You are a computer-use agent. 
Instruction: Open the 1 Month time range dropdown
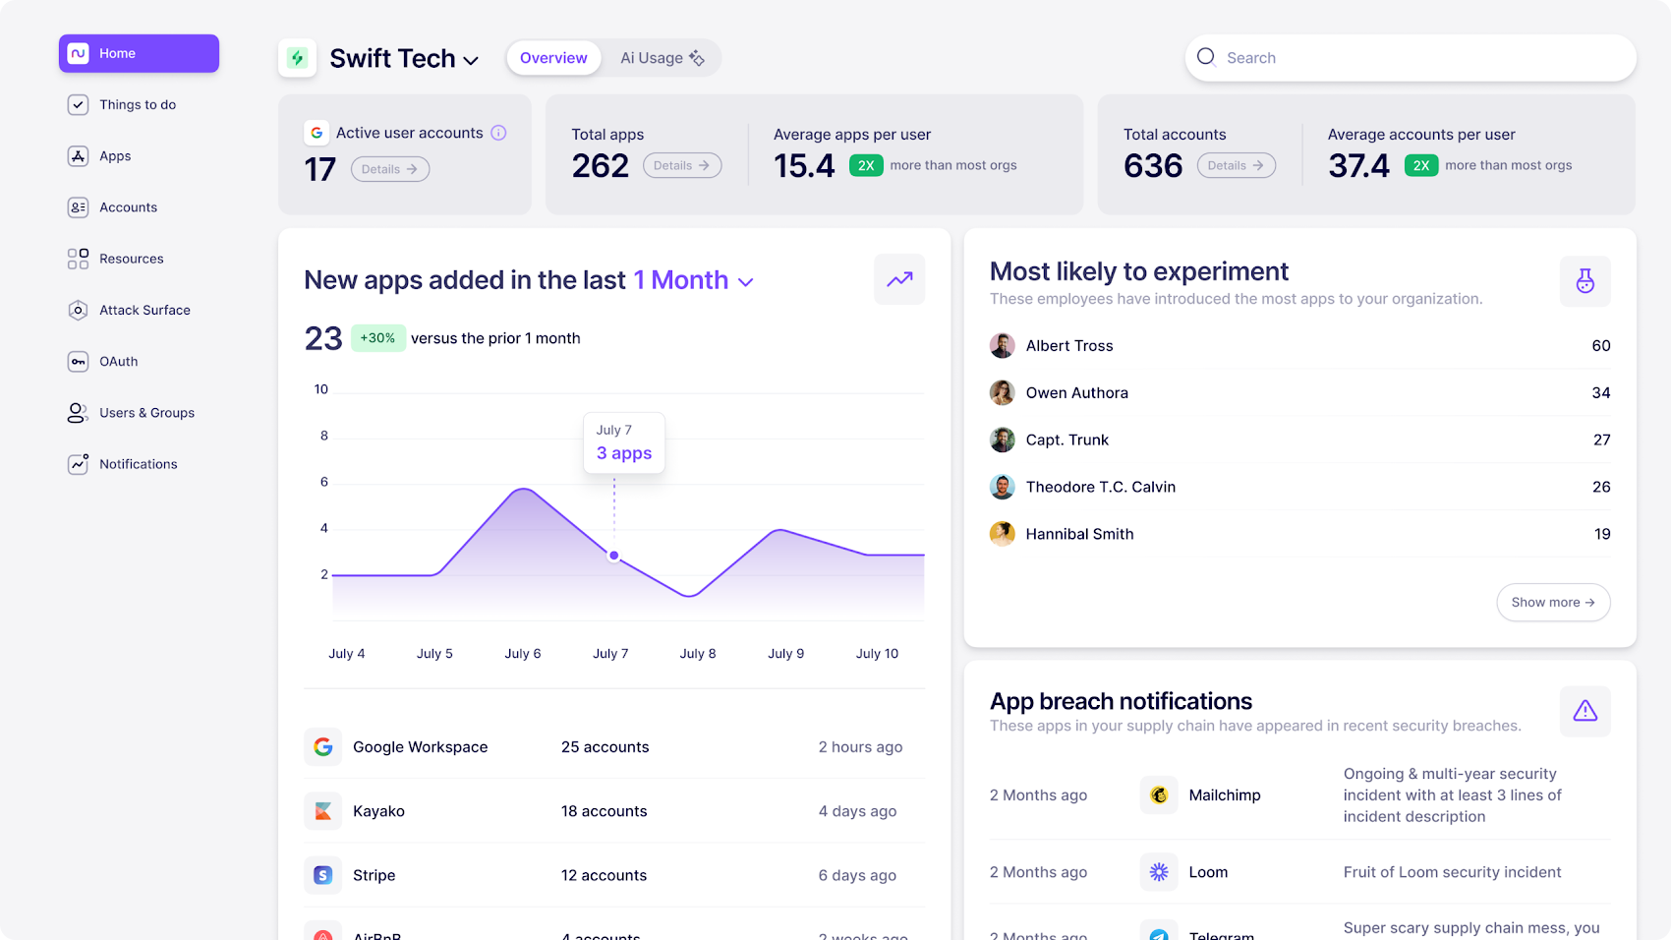tap(693, 281)
